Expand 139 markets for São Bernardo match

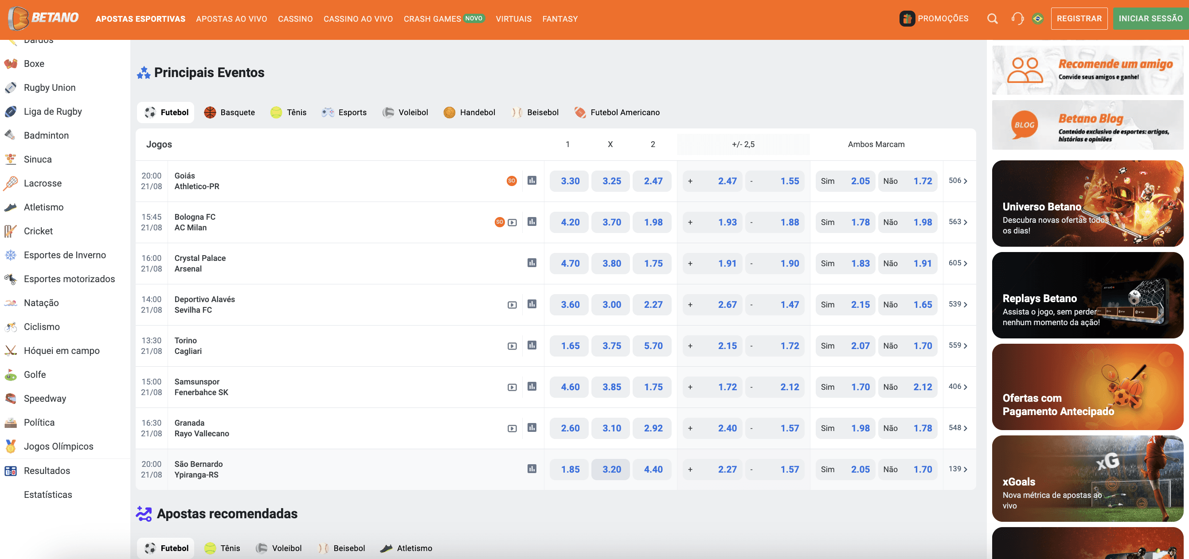(958, 469)
